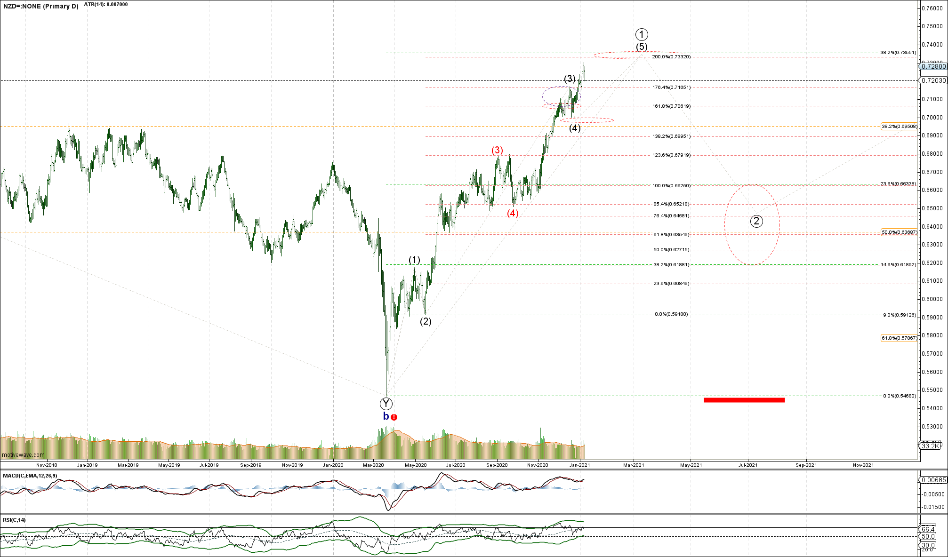Click the NZD=:NONE (Primary D) chart title
The height and width of the screenshot is (557, 948).
tap(40, 7)
